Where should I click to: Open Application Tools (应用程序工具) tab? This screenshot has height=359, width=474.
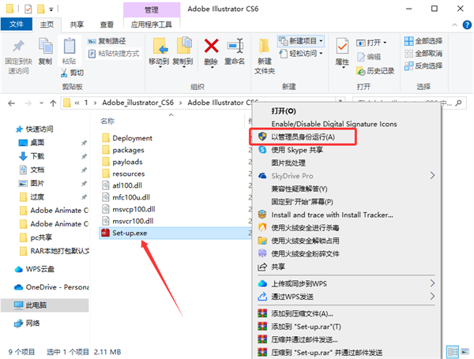pos(152,24)
